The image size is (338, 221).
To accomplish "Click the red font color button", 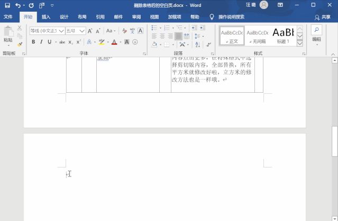I will 114,42.
